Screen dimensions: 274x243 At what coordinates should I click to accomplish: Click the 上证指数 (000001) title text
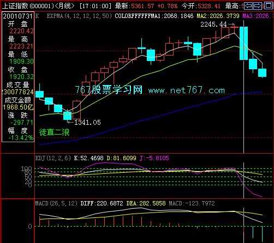pyautogui.click(x=28, y=6)
